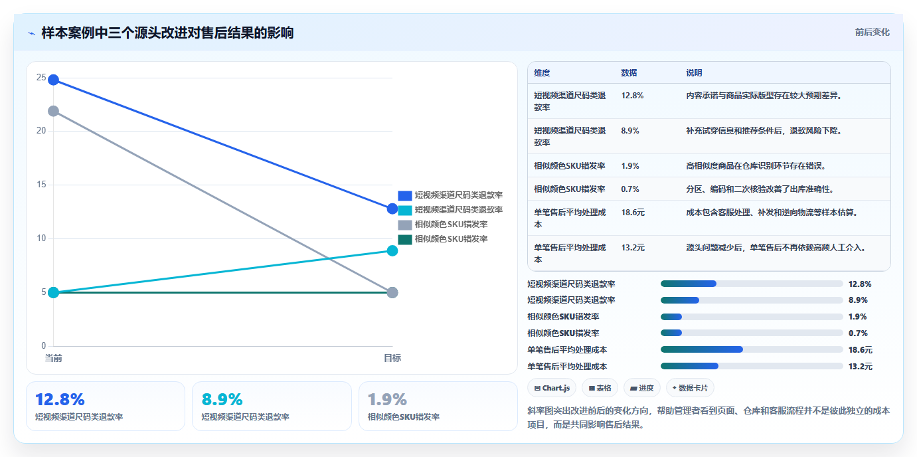This screenshot has height=457, width=917.
Task: Click the 数据 column header
Action: pos(629,73)
